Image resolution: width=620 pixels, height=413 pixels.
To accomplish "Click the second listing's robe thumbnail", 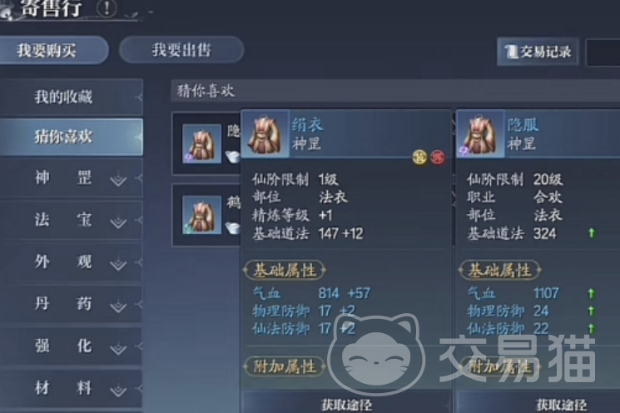I will (x=201, y=215).
